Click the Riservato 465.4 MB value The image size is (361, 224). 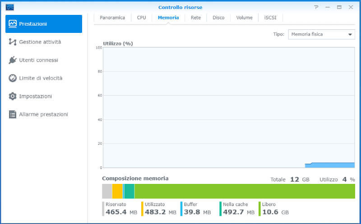click(121, 212)
